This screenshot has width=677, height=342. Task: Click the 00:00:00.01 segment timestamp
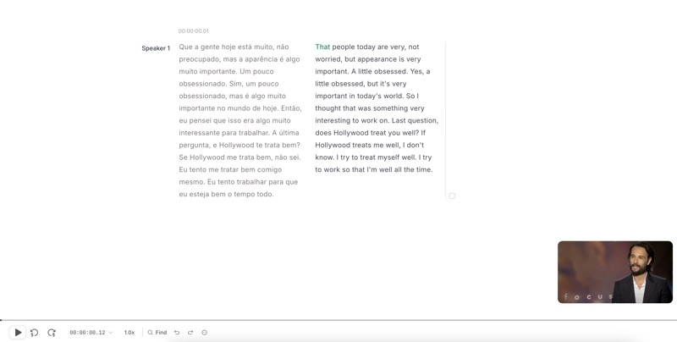(194, 31)
